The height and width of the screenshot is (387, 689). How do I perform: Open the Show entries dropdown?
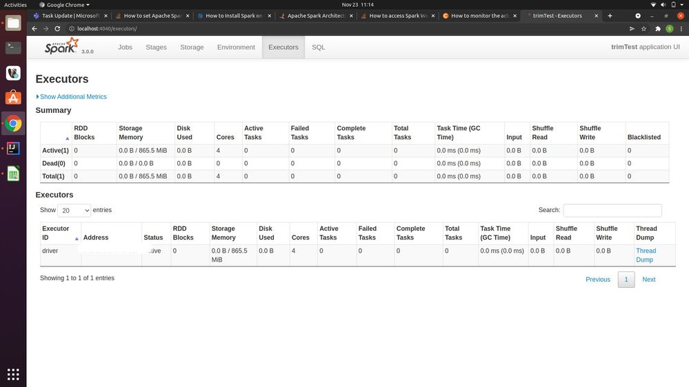(74, 211)
